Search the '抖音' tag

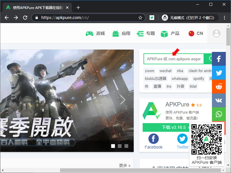coord(180,86)
